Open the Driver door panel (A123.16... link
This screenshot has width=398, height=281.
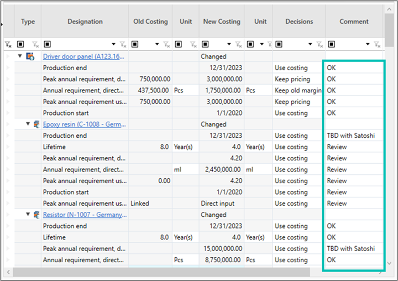(83, 56)
